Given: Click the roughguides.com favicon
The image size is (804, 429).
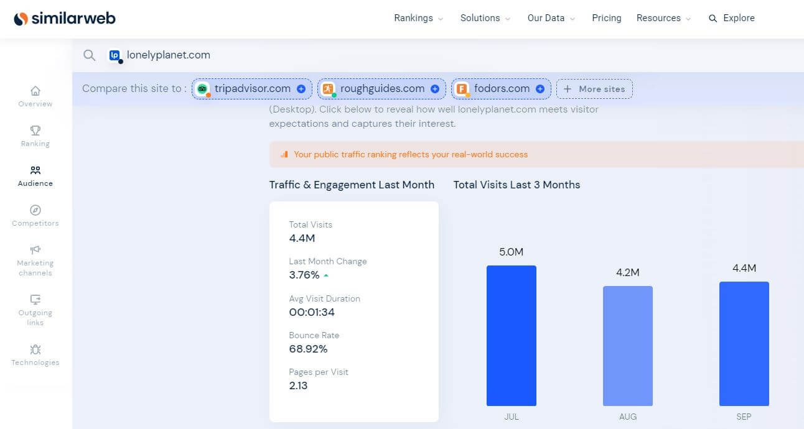Looking at the screenshot, I should [329, 89].
